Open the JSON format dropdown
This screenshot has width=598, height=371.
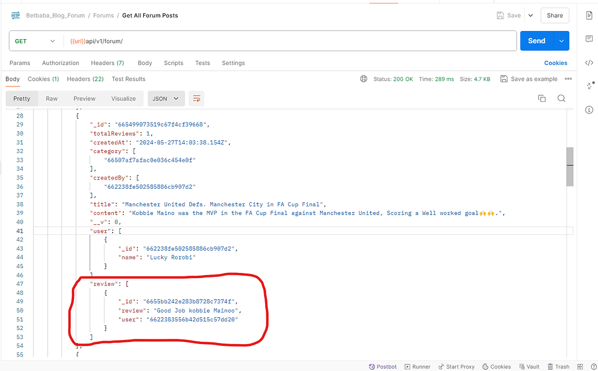point(166,99)
